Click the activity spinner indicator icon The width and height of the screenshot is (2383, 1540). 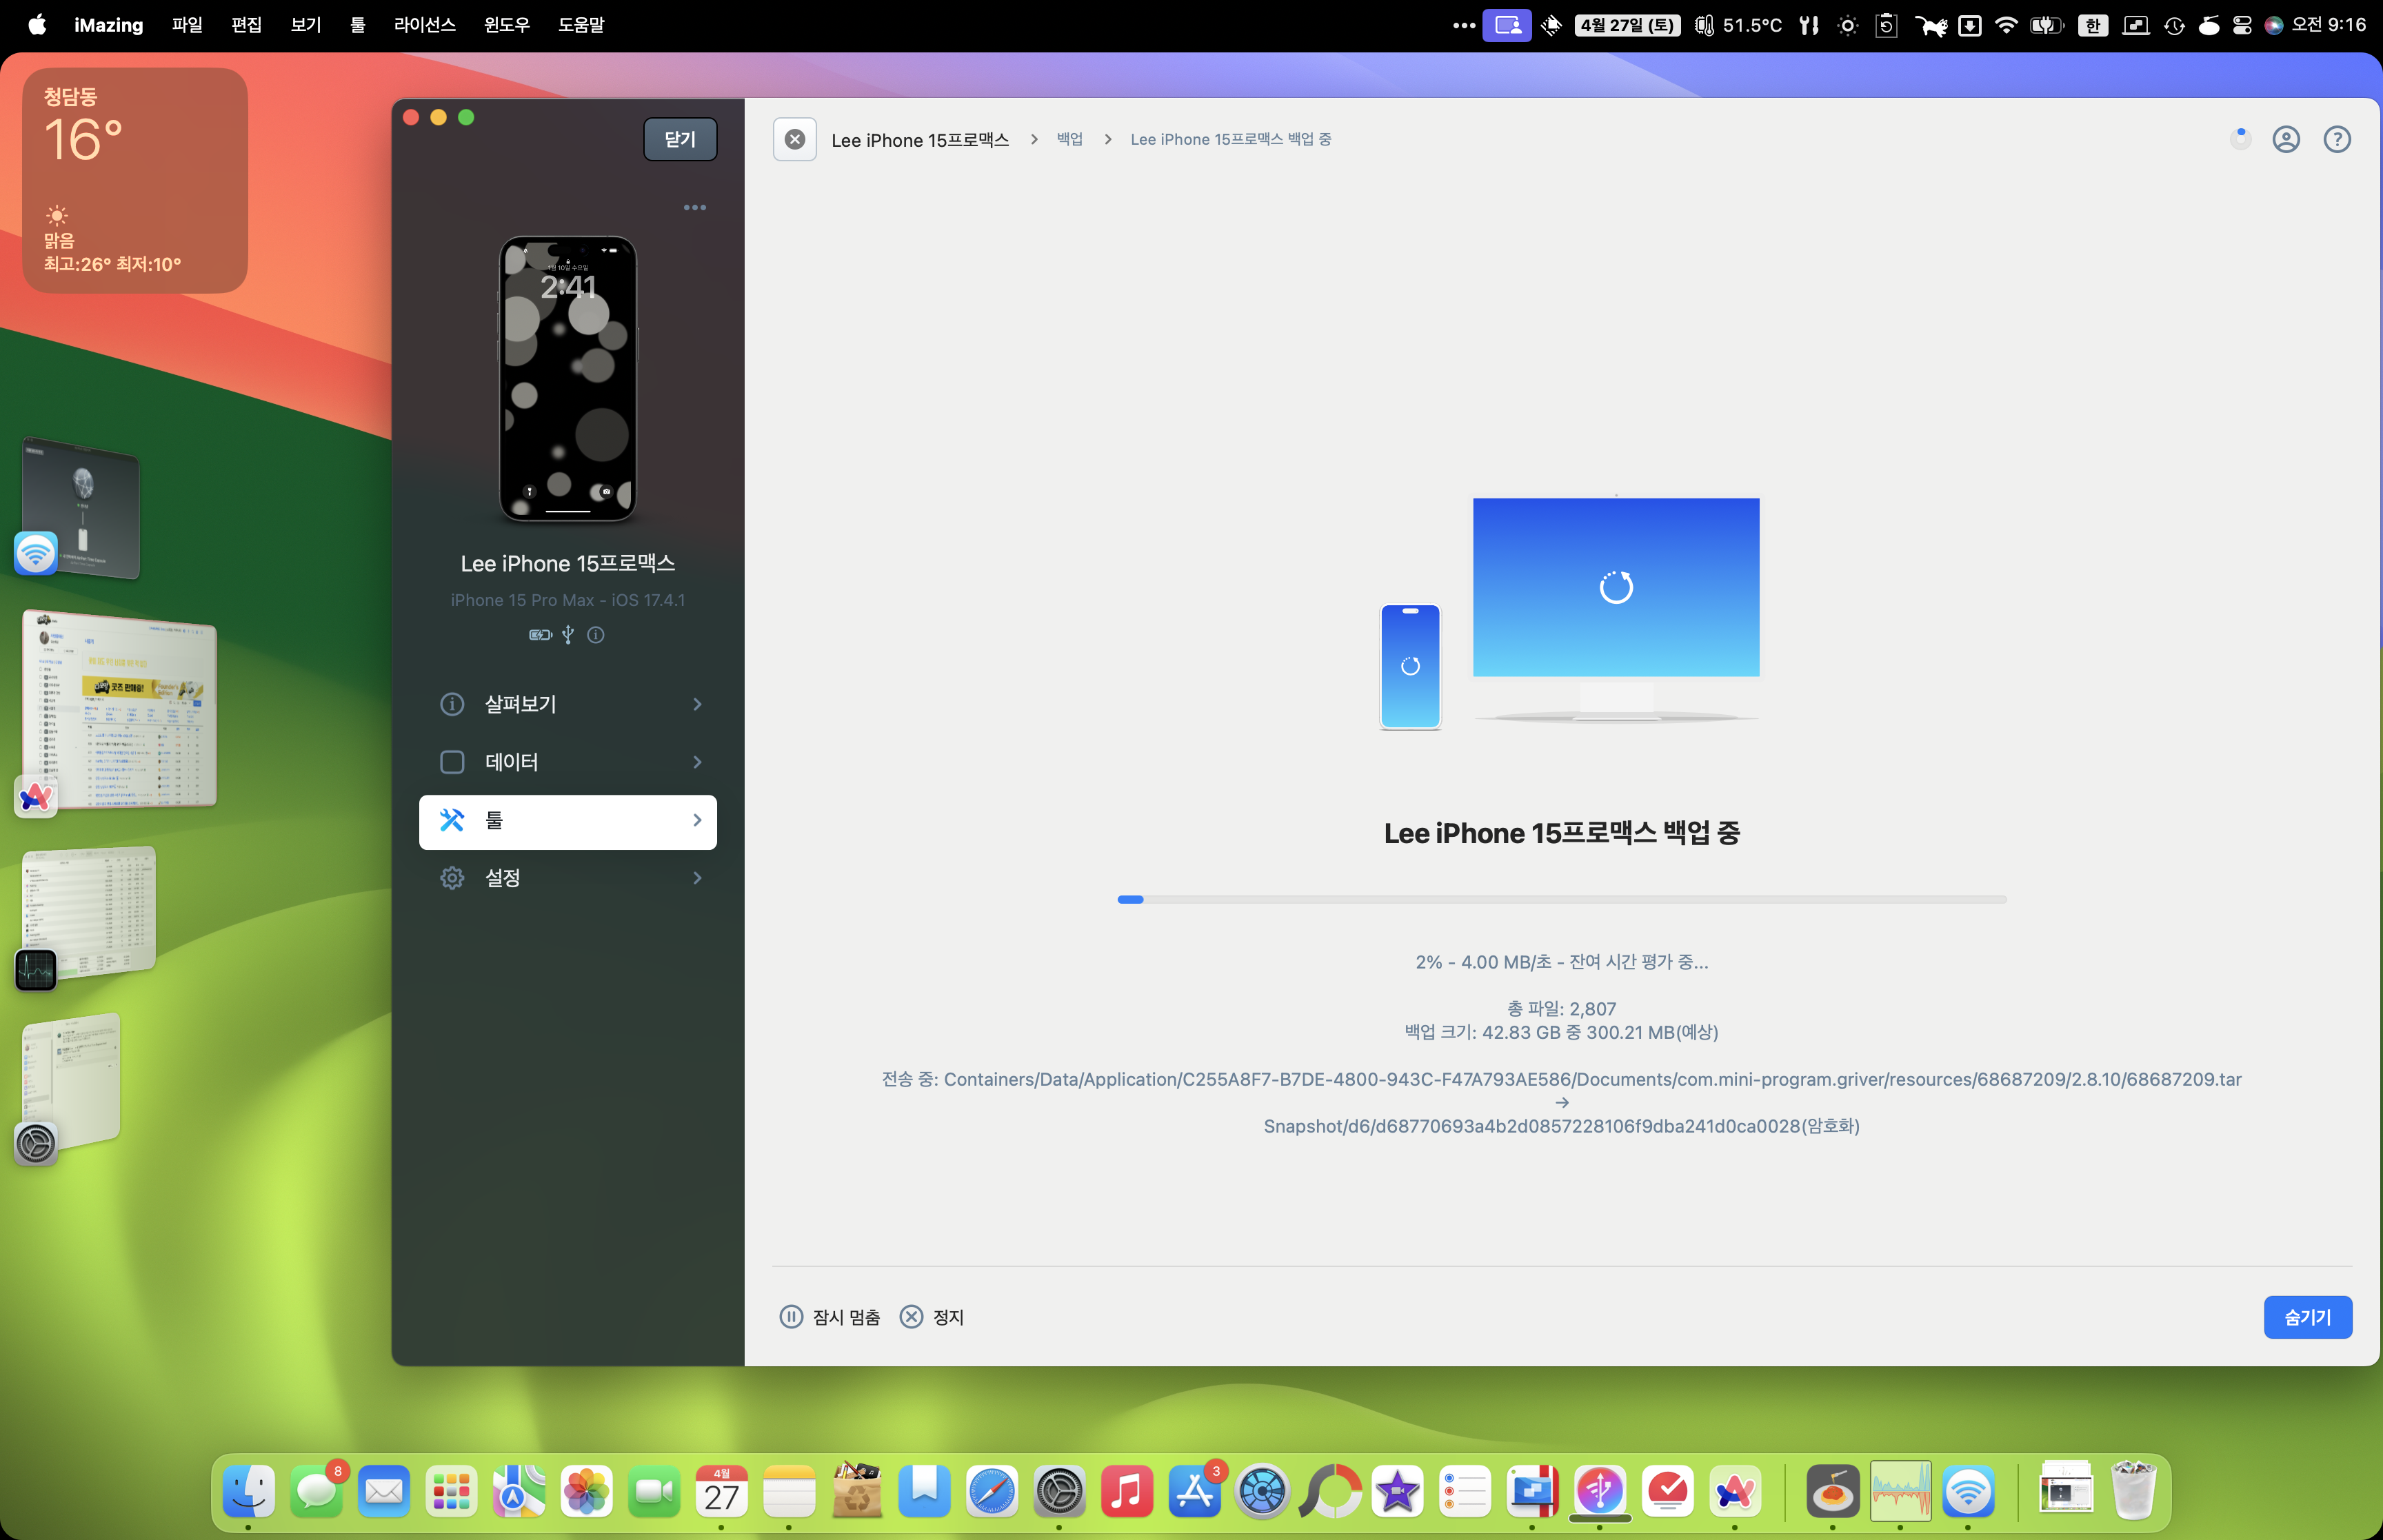point(2240,139)
